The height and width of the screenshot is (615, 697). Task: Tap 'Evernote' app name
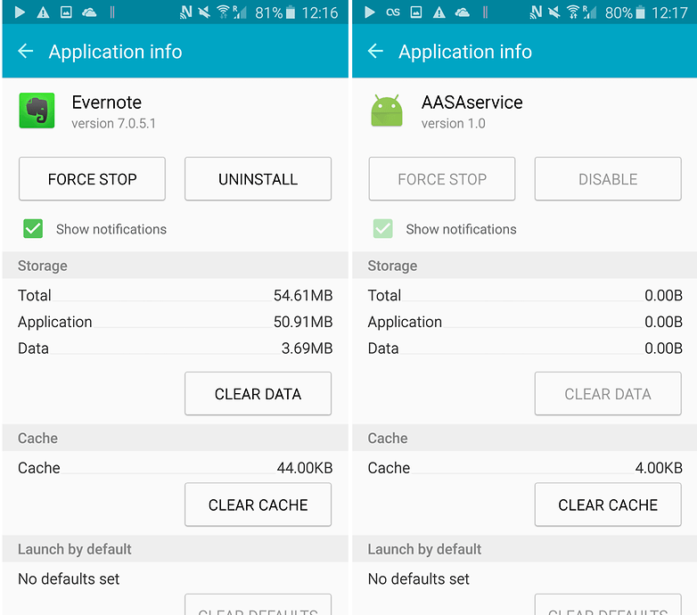[107, 102]
